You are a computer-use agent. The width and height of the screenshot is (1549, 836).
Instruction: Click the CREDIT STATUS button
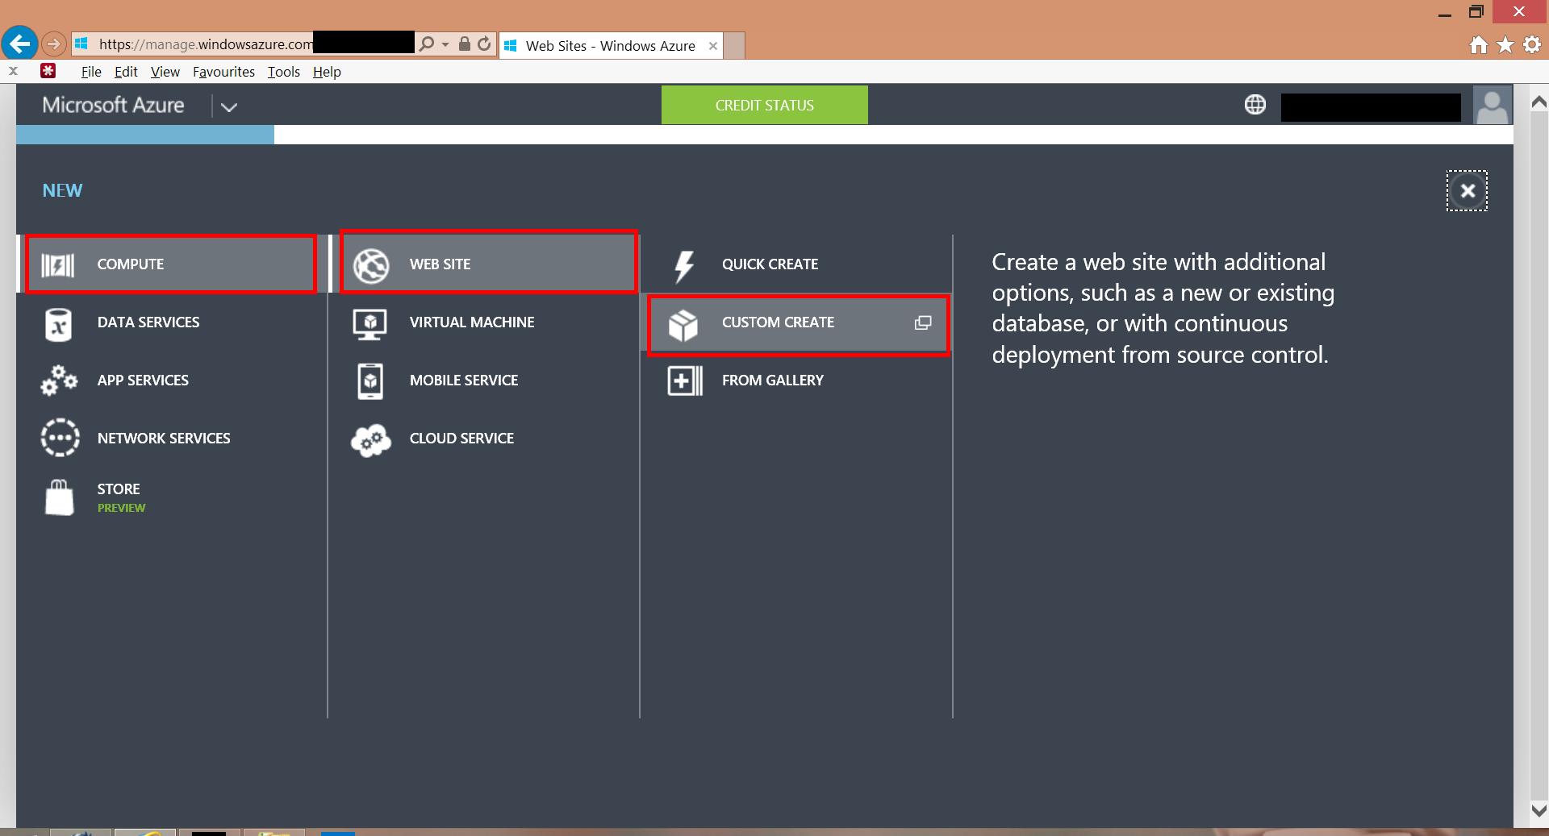click(764, 105)
